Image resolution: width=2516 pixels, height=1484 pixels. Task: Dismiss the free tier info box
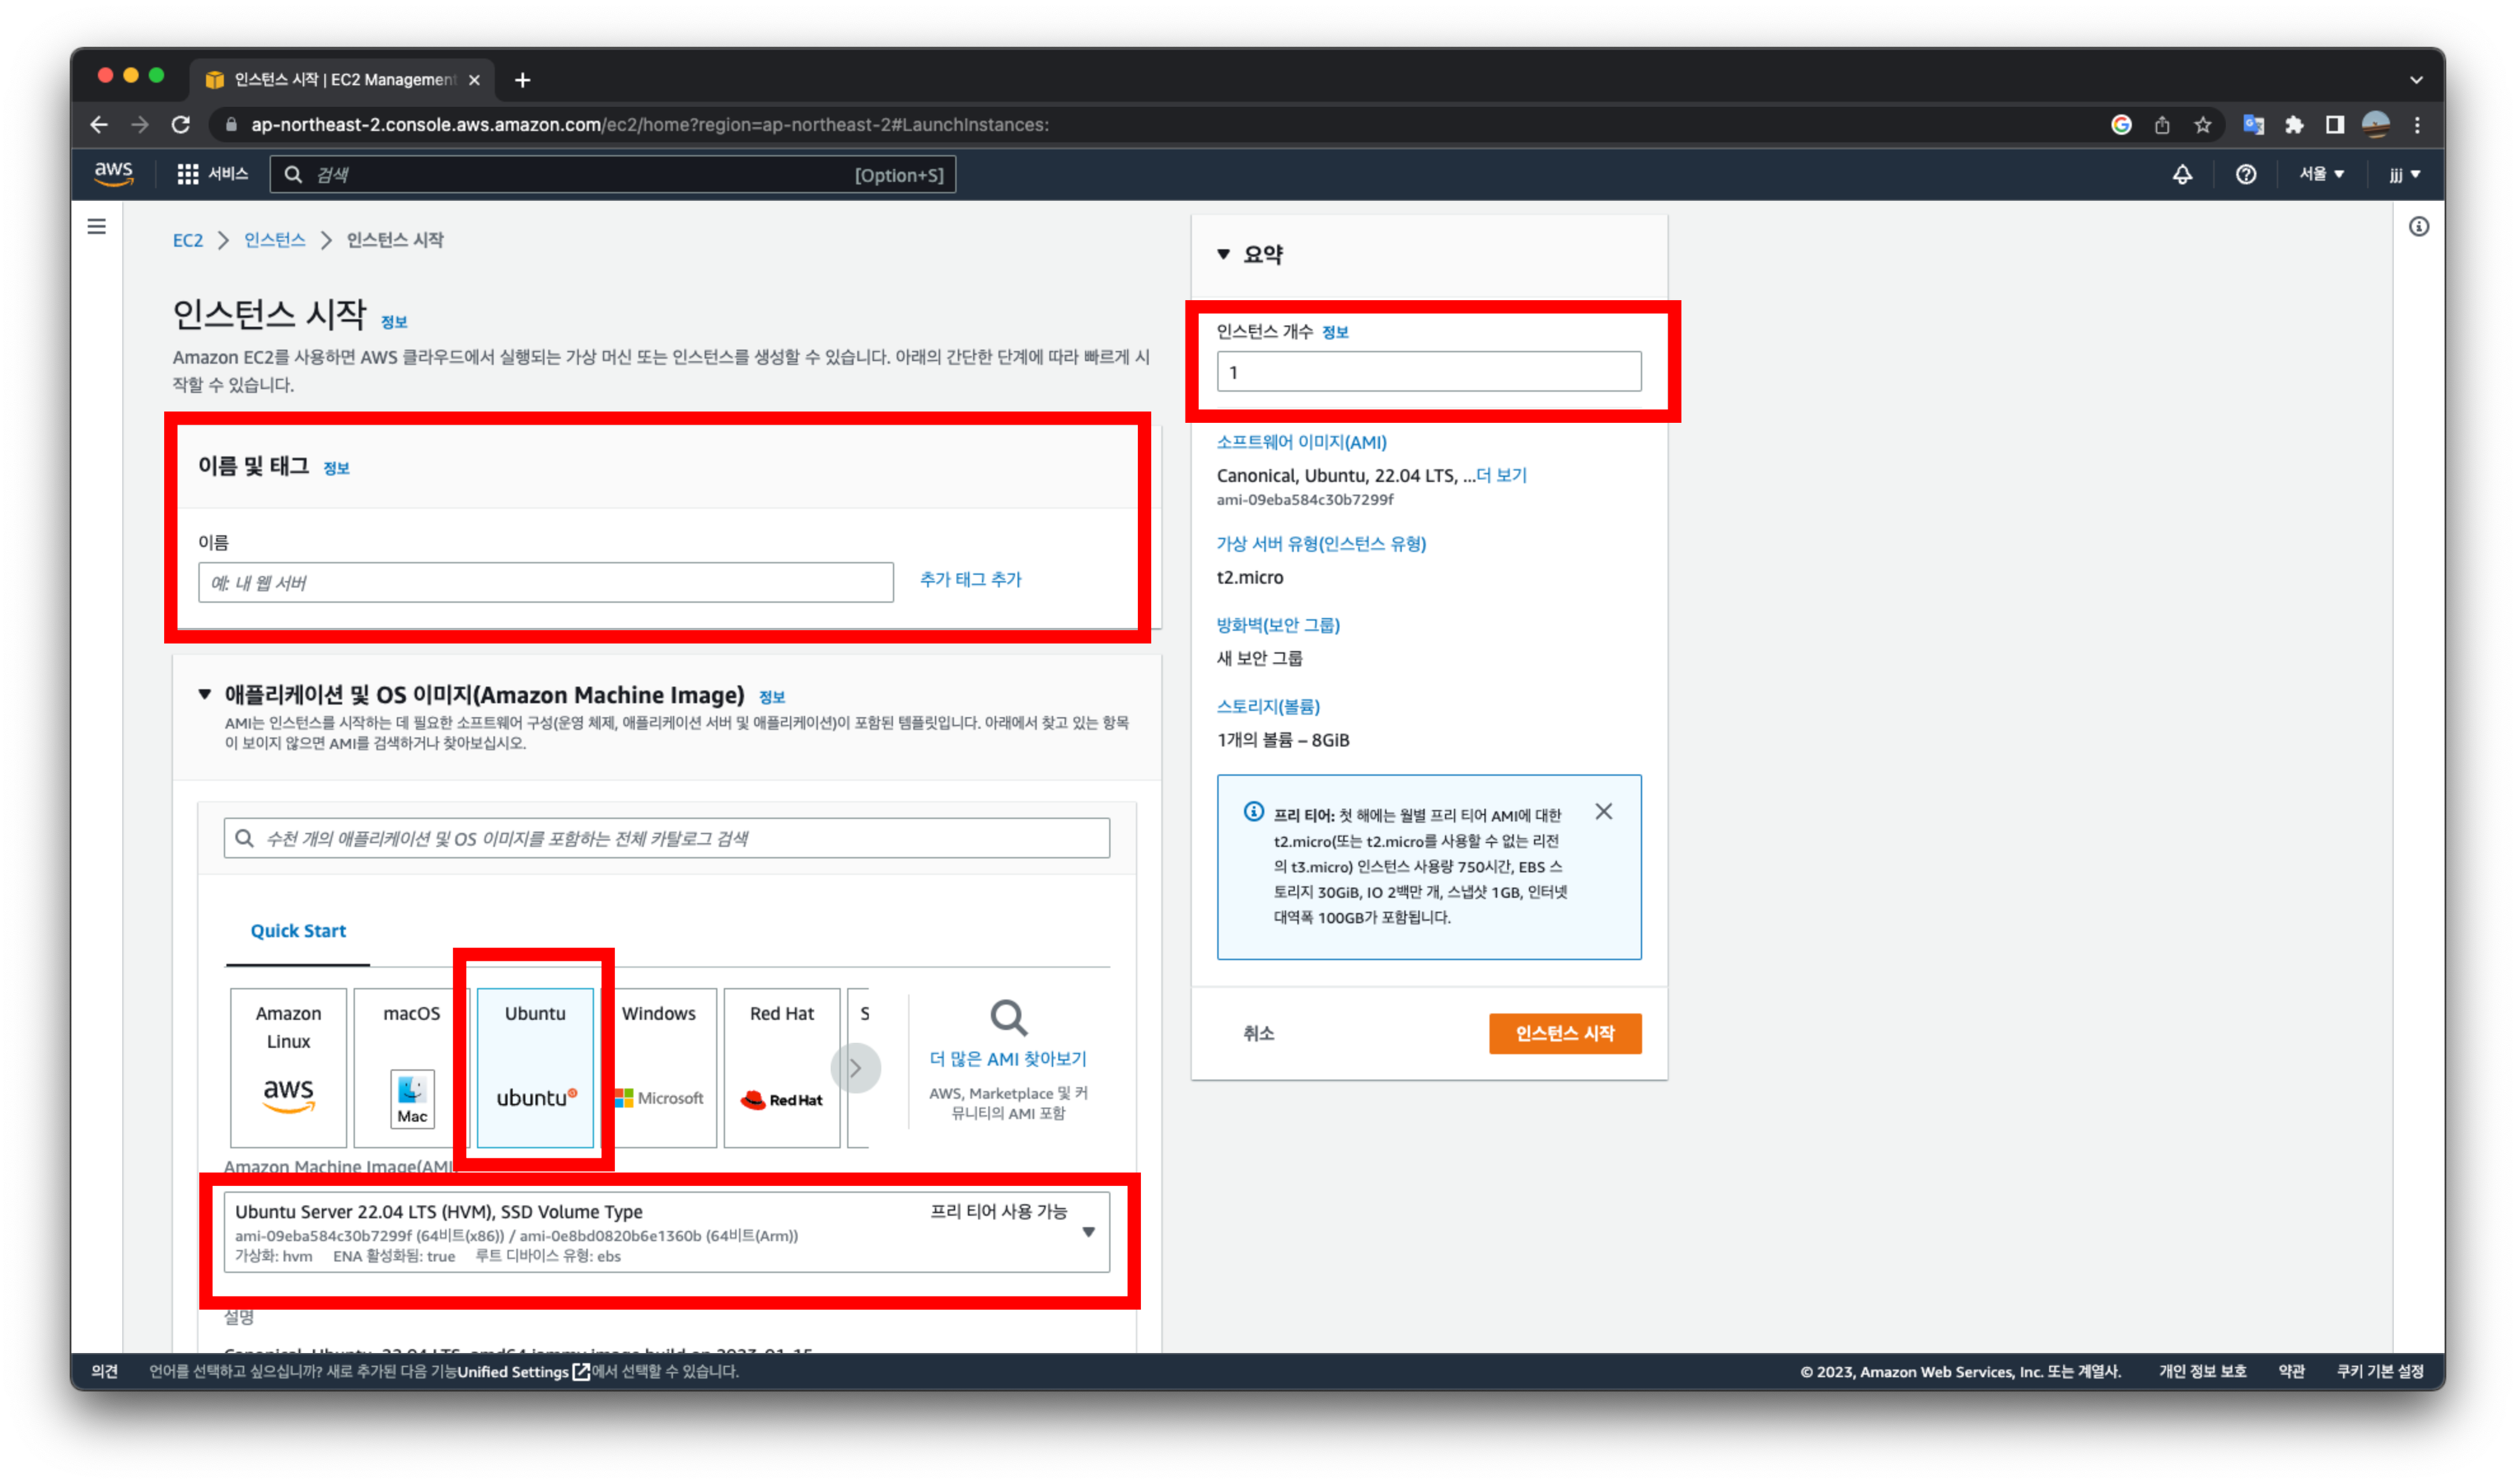[x=1603, y=811]
